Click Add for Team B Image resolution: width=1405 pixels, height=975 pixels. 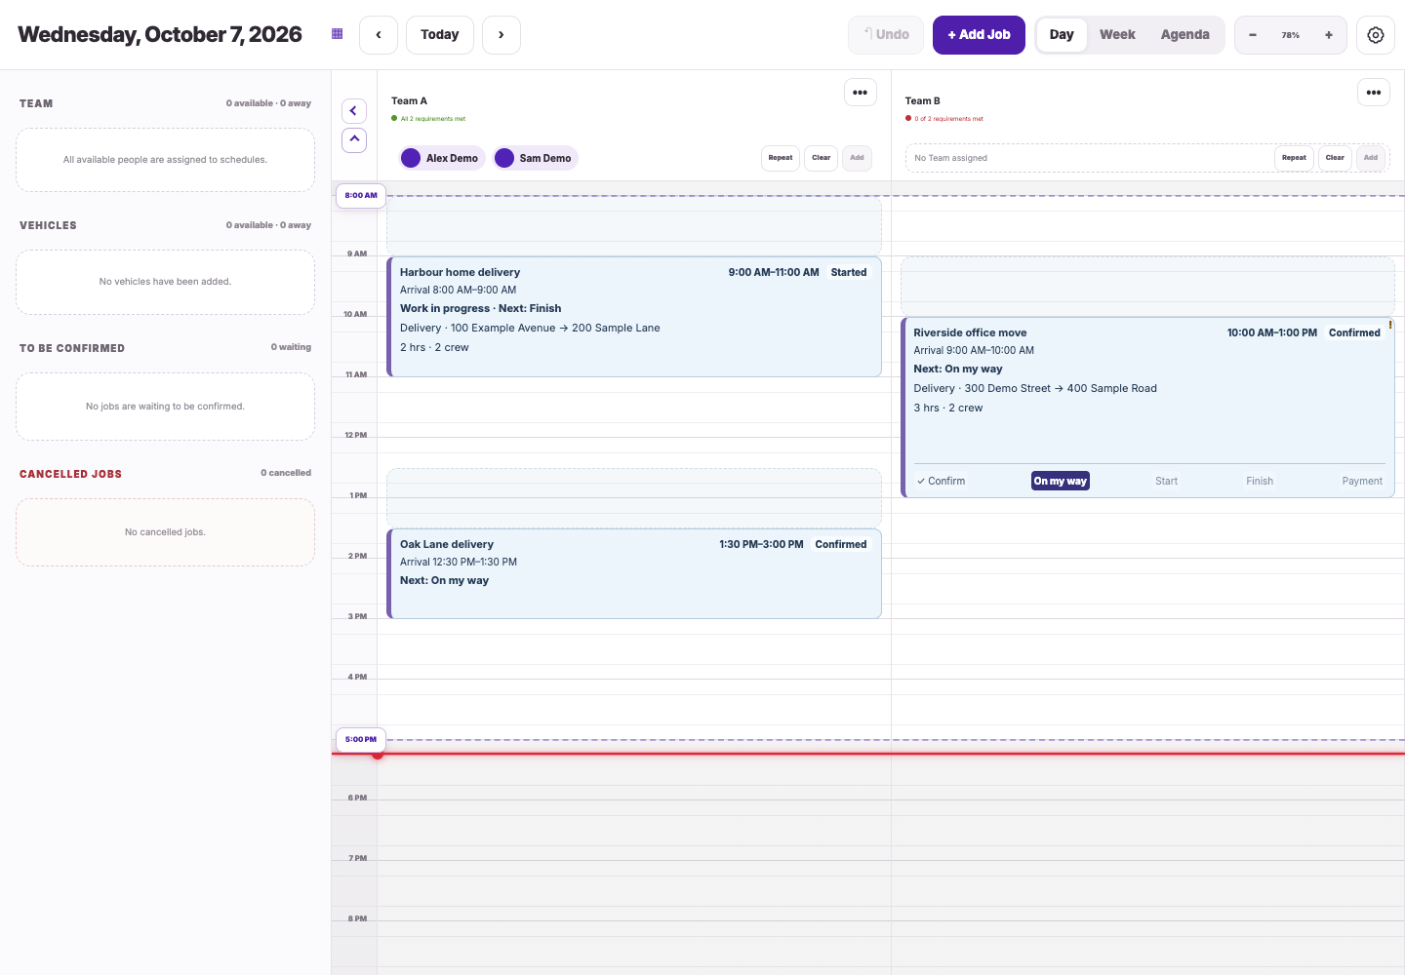1371,158
